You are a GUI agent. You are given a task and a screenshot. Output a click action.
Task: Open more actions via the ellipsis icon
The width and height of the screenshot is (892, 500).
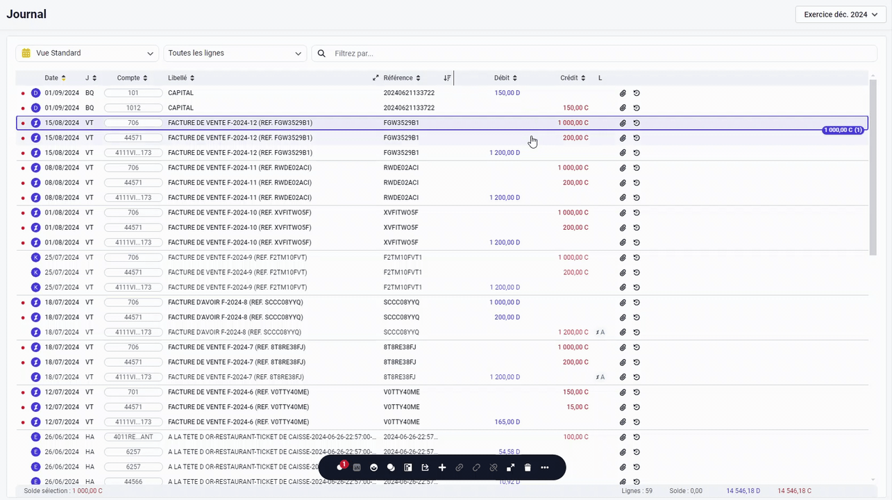(x=544, y=467)
